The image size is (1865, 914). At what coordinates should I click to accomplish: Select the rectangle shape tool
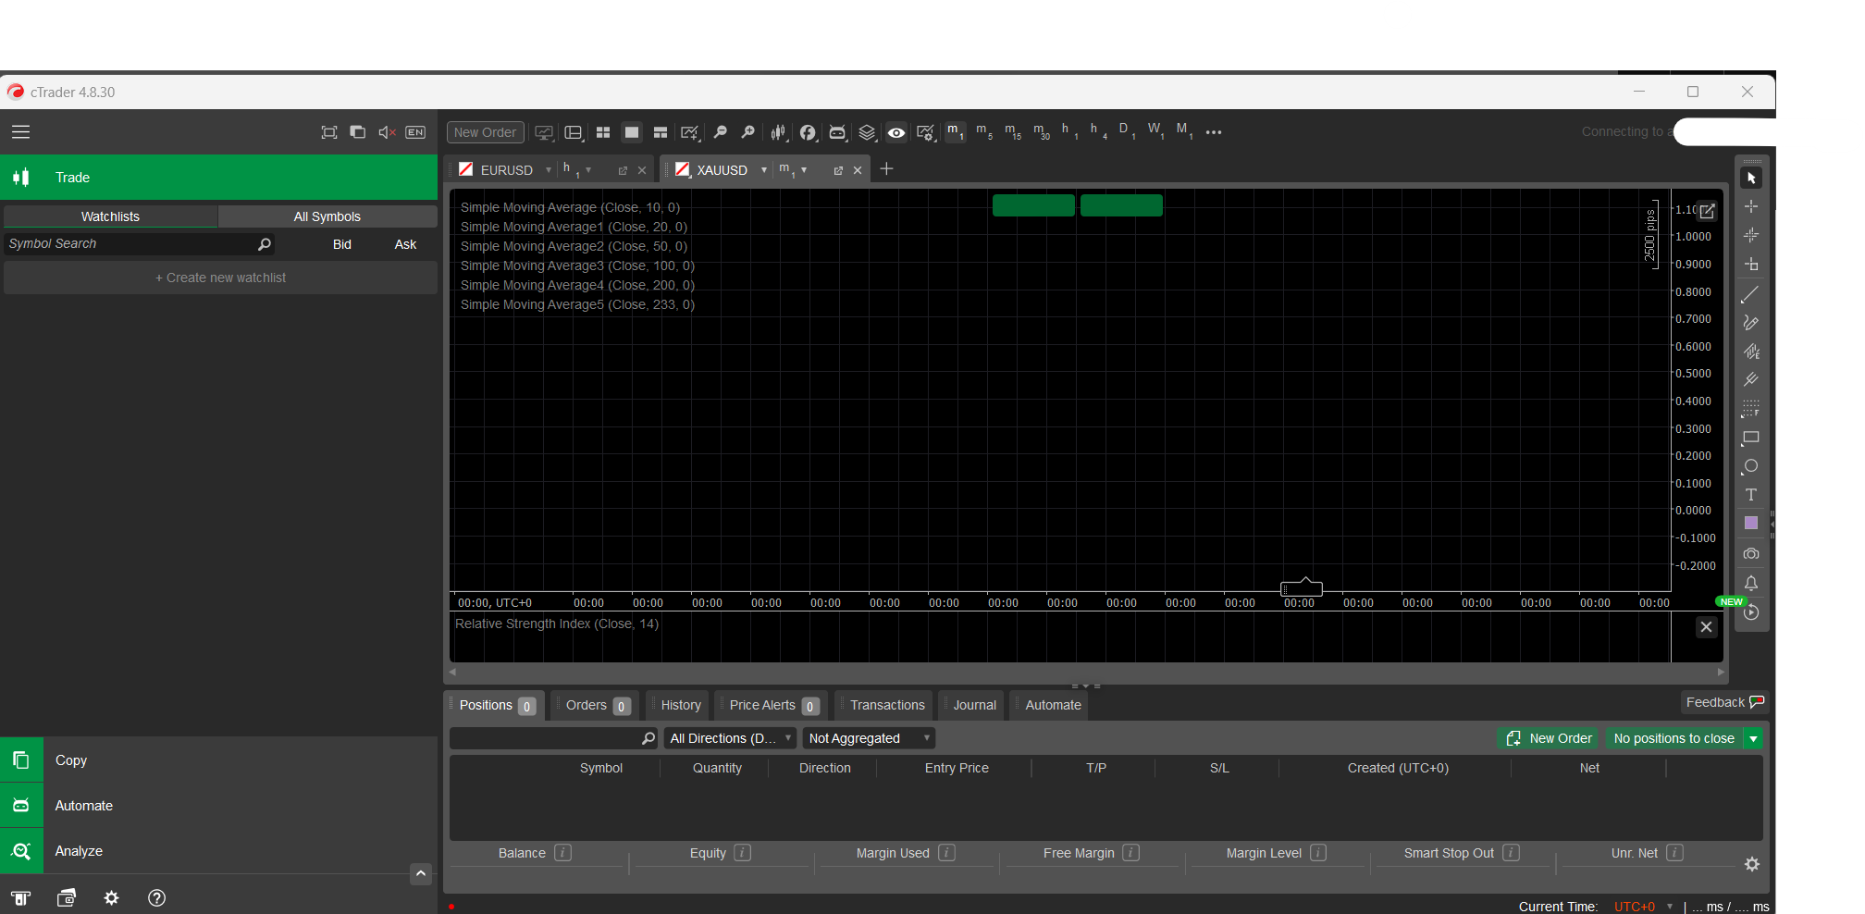(x=1751, y=438)
